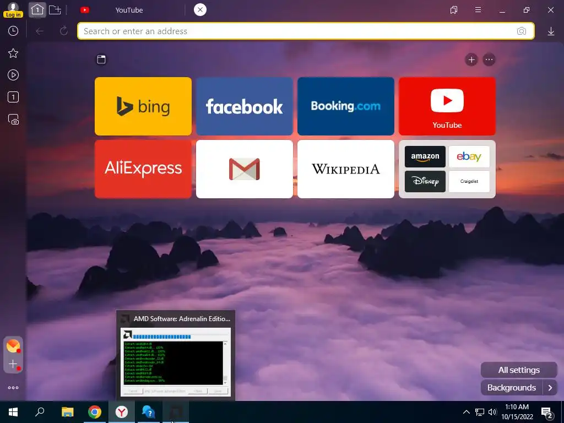Open the bookmarks icon in the title bar
Image resolution: width=564 pixels, height=423 pixels.
(x=454, y=10)
